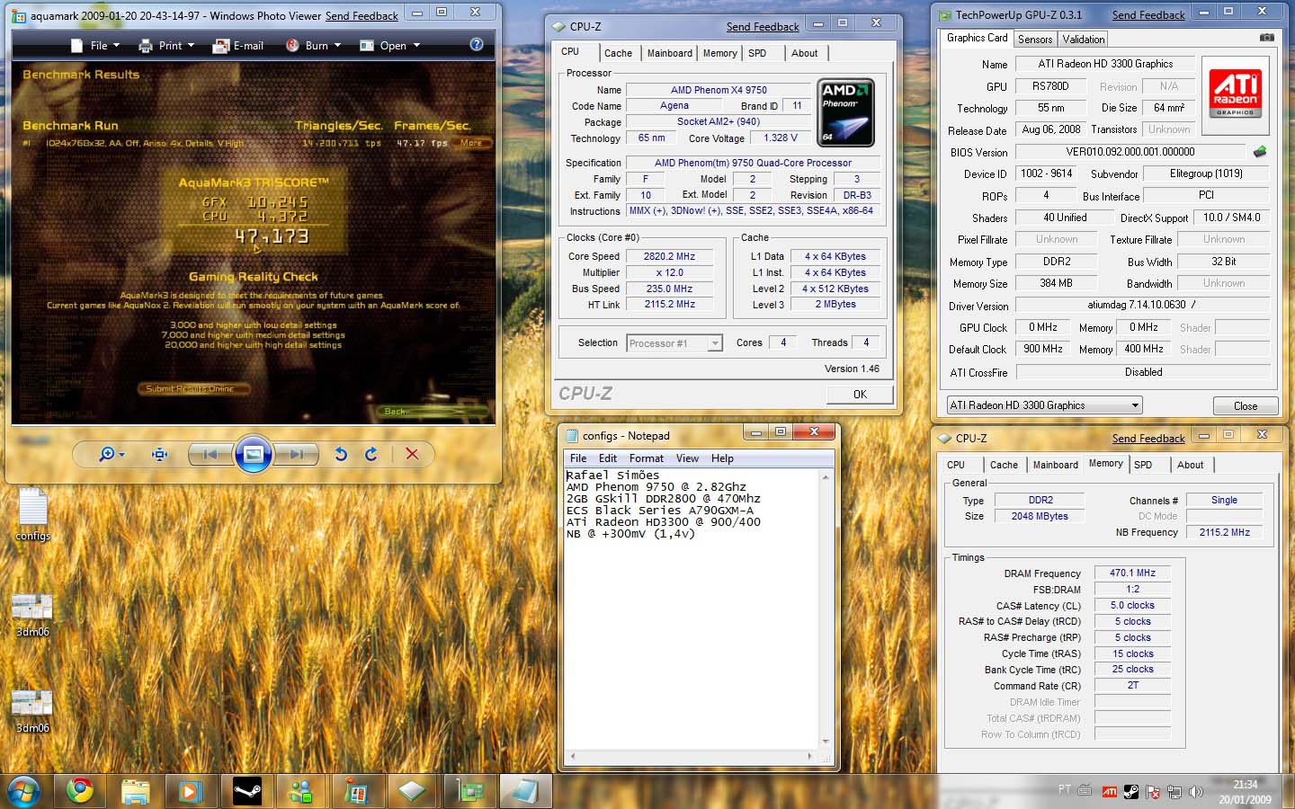Click the Close button in GPU-Z

(x=1246, y=406)
